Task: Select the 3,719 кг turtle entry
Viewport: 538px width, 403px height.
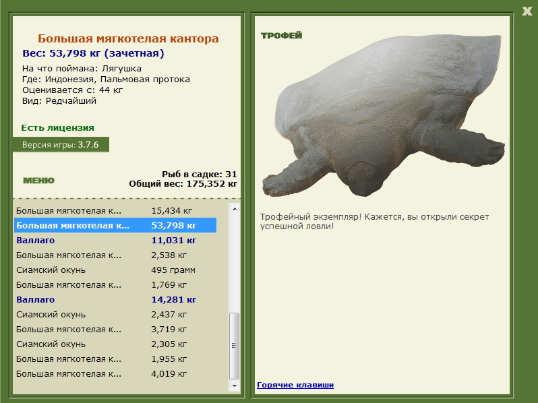Action: pyautogui.click(x=115, y=330)
